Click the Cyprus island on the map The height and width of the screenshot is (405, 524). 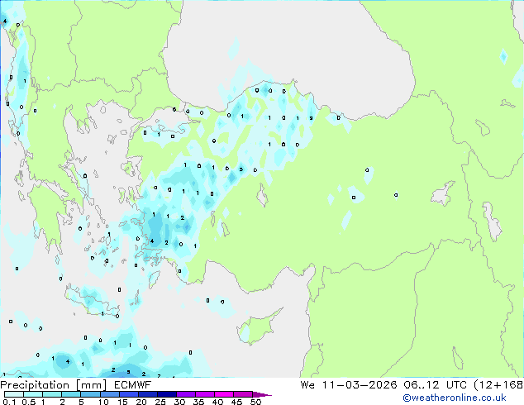point(257,327)
